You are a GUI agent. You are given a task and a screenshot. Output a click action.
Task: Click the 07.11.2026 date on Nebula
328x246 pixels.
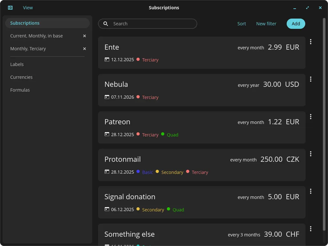pyautogui.click(x=122, y=97)
